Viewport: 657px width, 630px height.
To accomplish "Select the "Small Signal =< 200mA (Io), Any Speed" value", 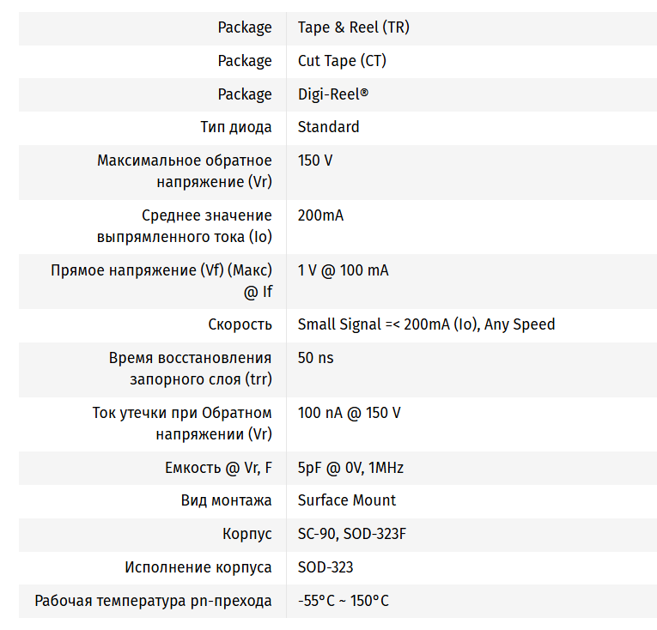I will [426, 324].
